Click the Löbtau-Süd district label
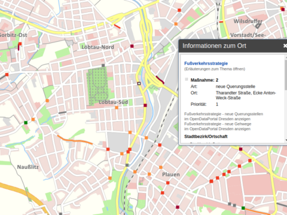287x215 pixels. pos(114,102)
